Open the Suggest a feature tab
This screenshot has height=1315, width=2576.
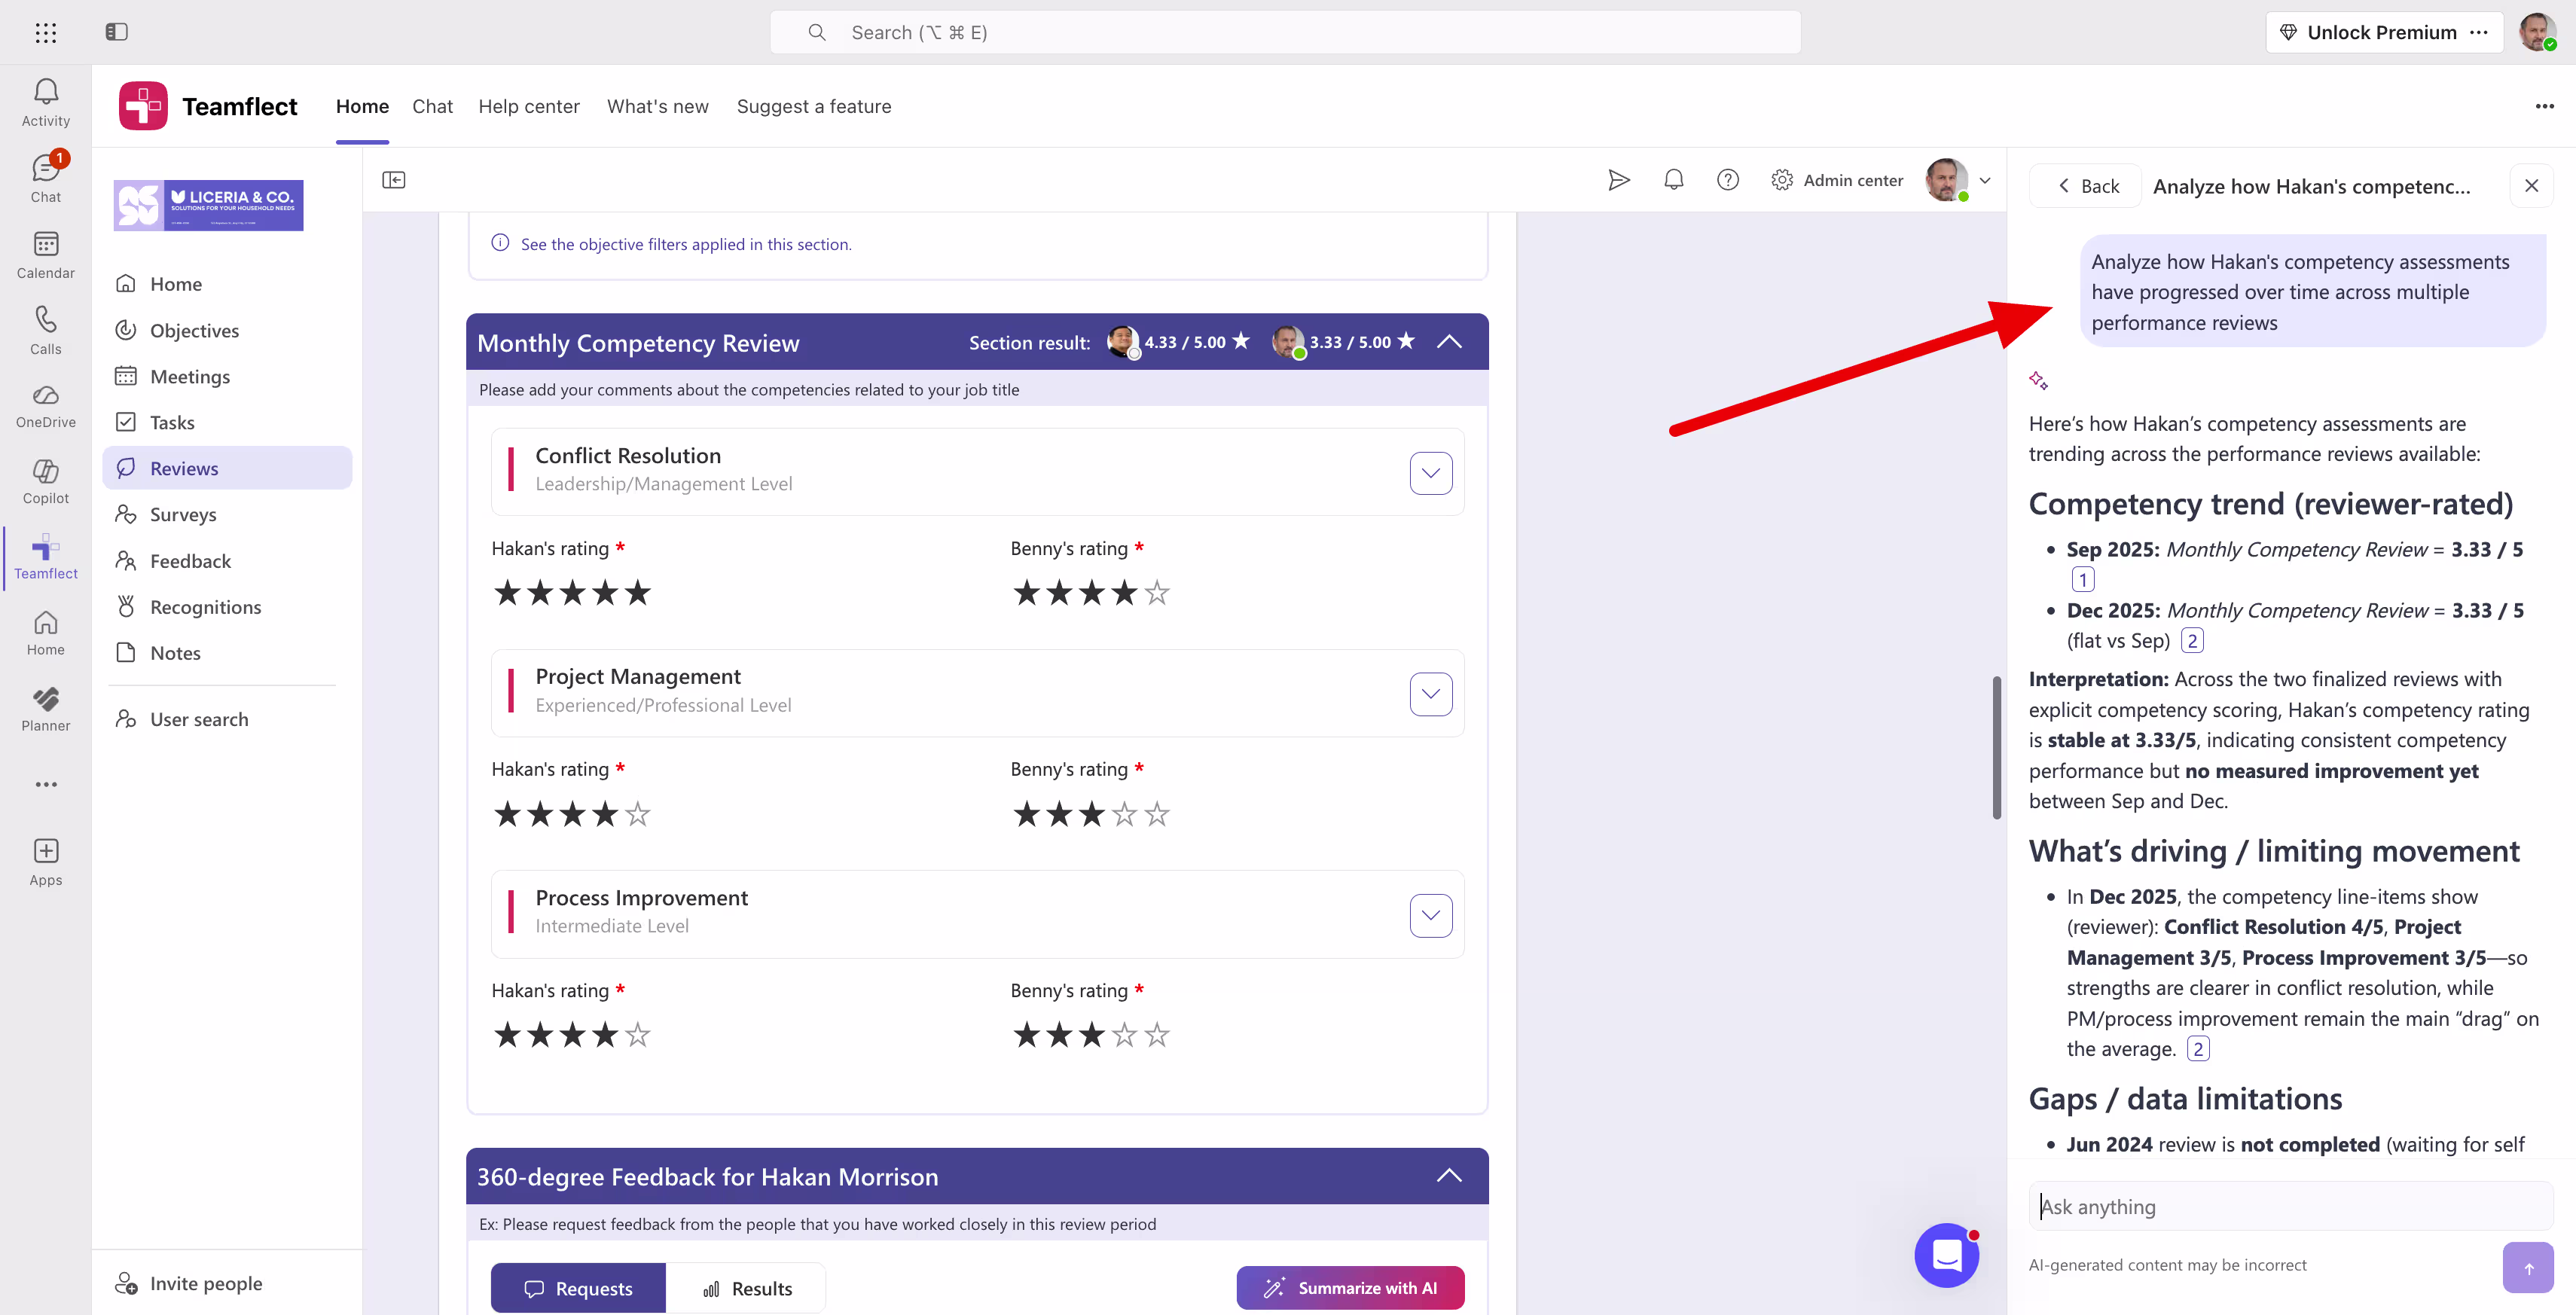click(814, 106)
